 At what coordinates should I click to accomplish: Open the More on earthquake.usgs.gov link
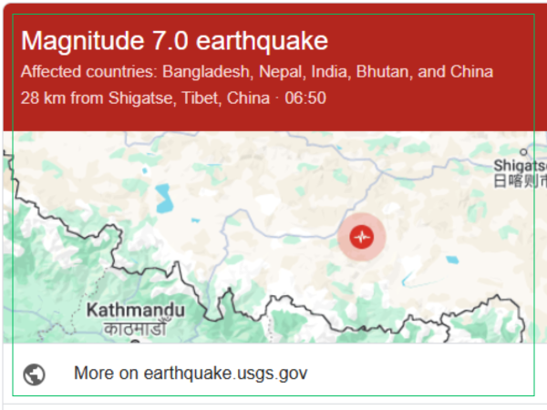pyautogui.click(x=191, y=374)
